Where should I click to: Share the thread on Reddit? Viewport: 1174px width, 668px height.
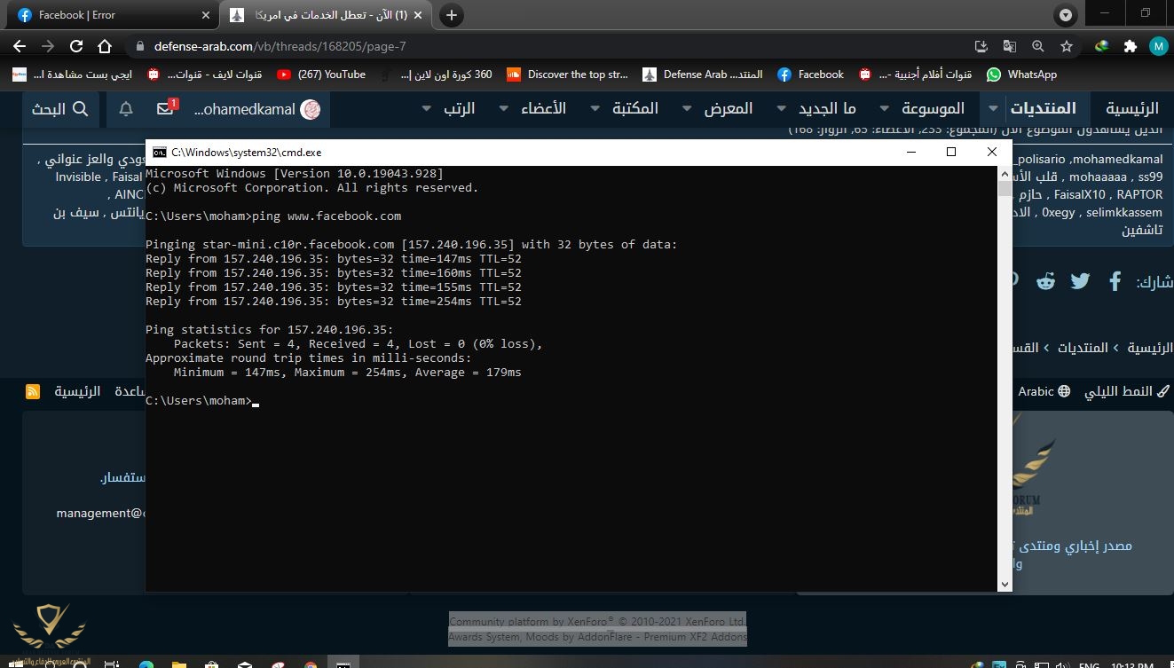[1046, 281]
